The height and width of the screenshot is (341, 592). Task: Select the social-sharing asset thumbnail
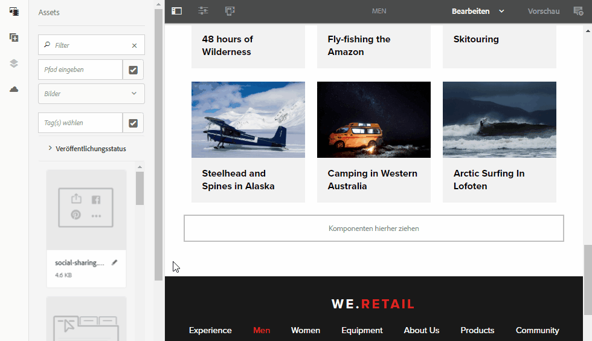(x=86, y=209)
